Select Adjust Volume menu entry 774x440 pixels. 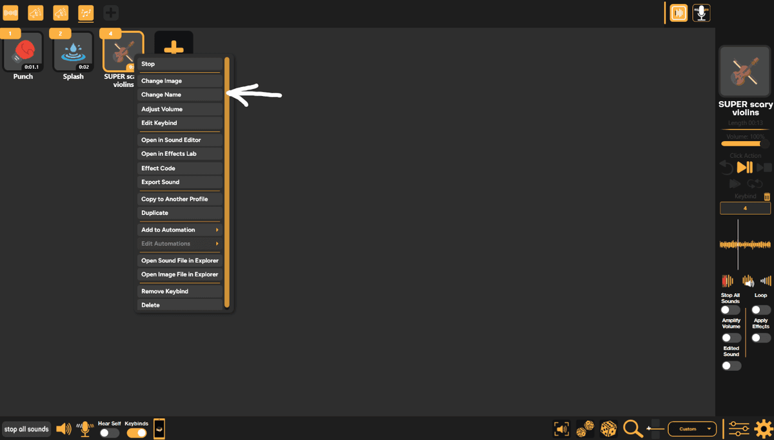[180, 109]
